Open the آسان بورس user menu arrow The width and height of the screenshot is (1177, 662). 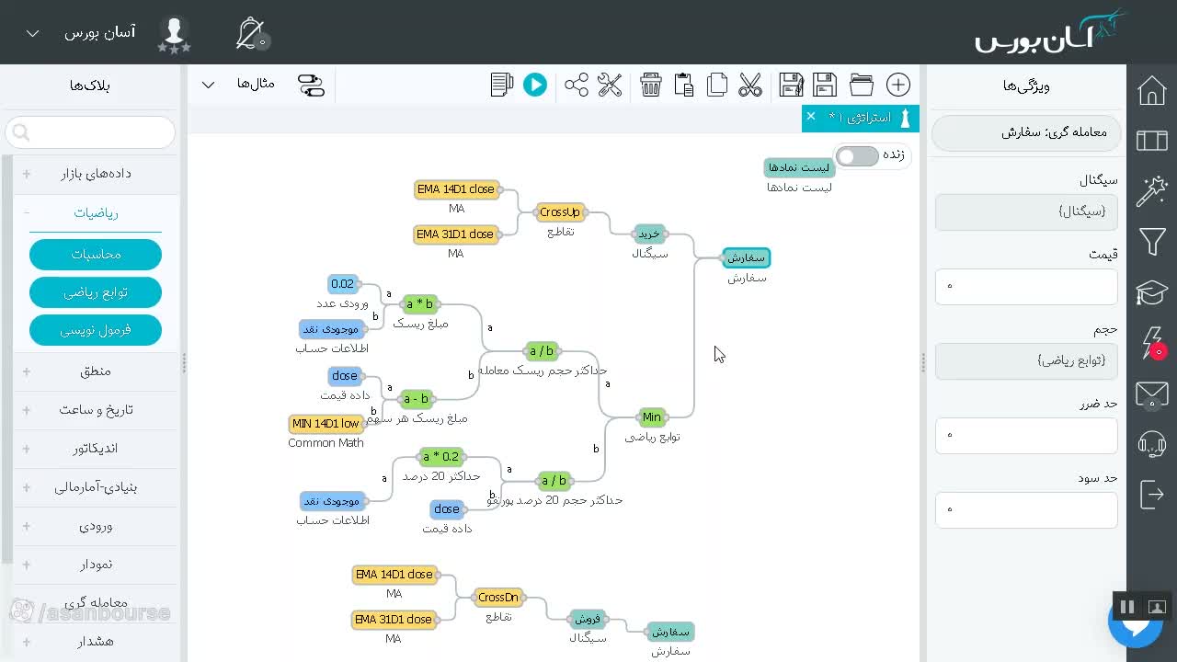click(32, 33)
